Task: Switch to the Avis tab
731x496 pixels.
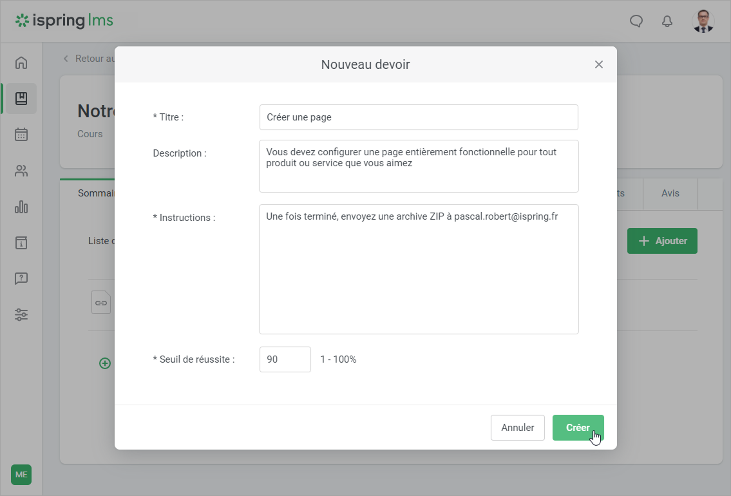Action: 670,193
